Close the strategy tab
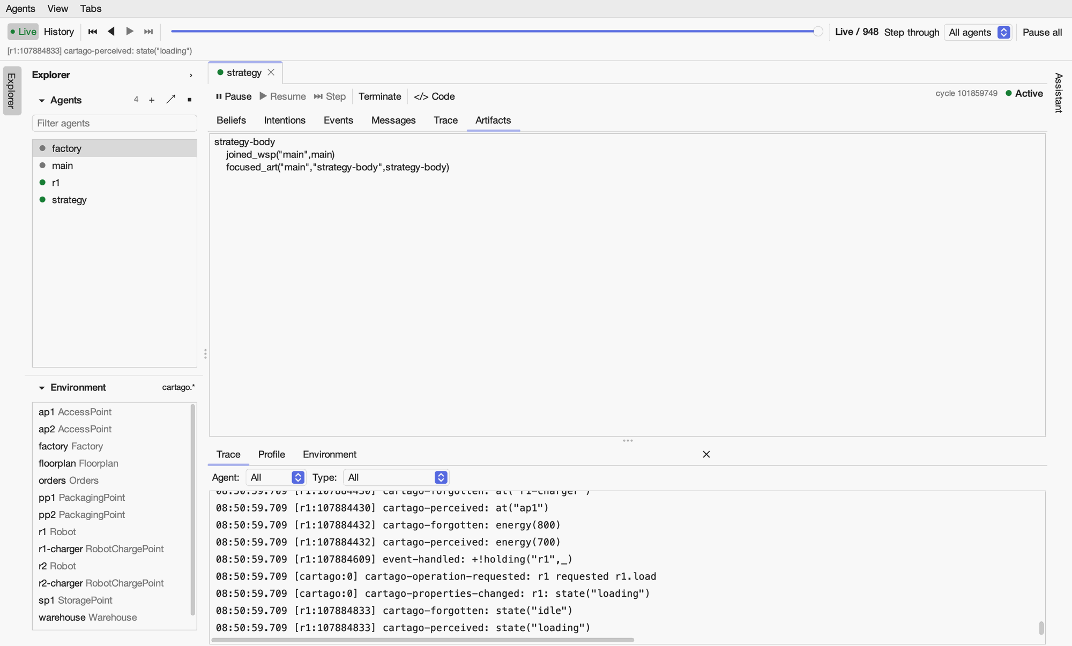This screenshot has width=1072, height=646. pyautogui.click(x=271, y=72)
